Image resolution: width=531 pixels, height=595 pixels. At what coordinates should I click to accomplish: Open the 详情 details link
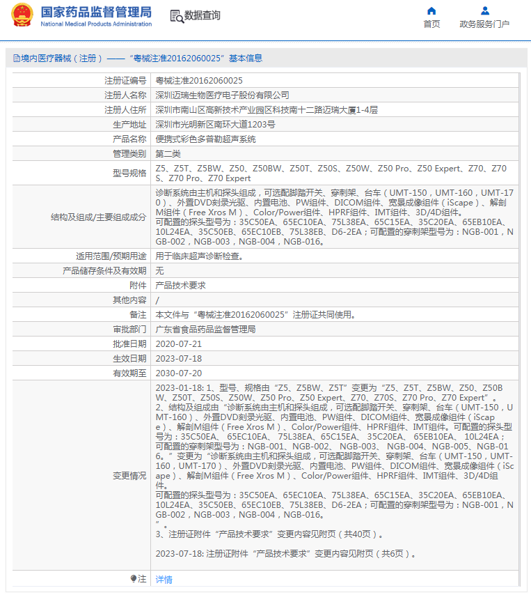(164, 579)
